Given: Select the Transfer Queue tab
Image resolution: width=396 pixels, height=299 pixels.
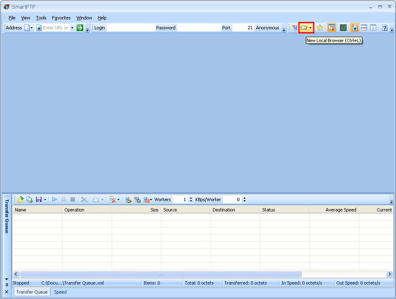Looking at the screenshot, I should [x=32, y=292].
